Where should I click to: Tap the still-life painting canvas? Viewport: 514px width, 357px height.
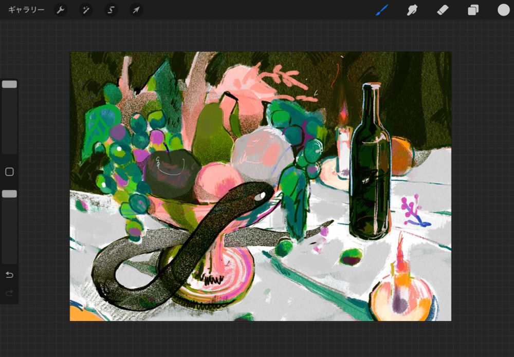261,186
